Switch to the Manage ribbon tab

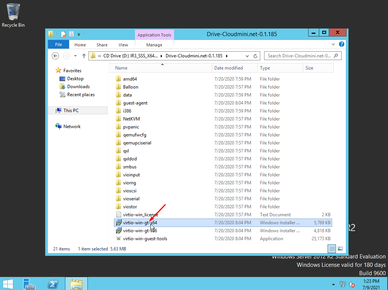154,45
